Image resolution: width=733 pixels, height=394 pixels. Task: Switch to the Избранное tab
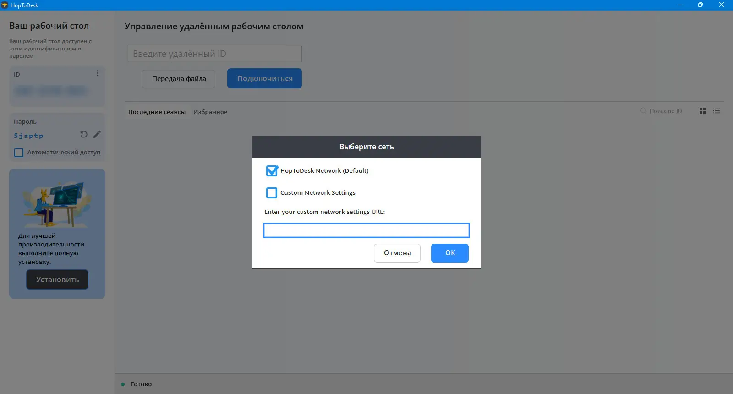pyautogui.click(x=210, y=112)
